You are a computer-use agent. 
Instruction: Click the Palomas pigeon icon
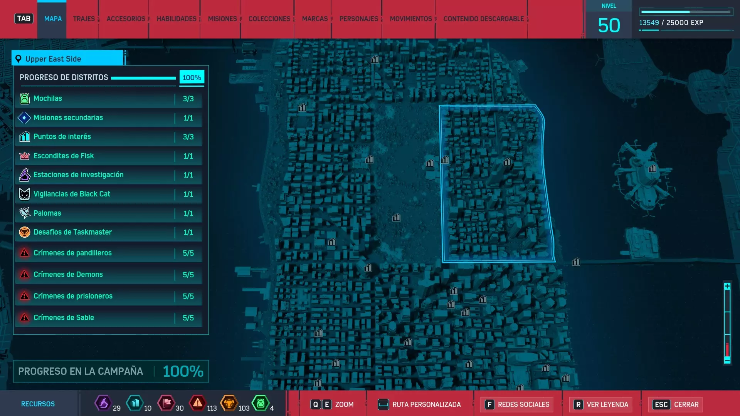[24, 213]
